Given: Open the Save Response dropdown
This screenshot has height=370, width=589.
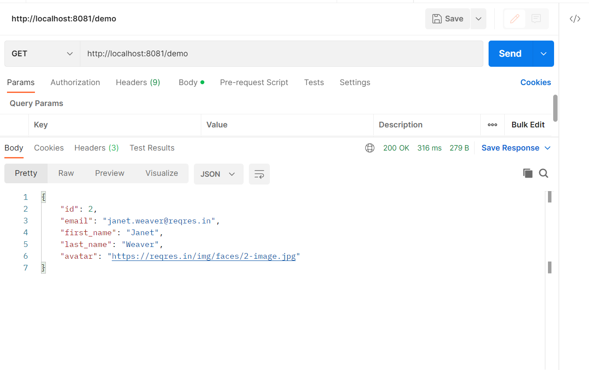Looking at the screenshot, I should point(516,148).
